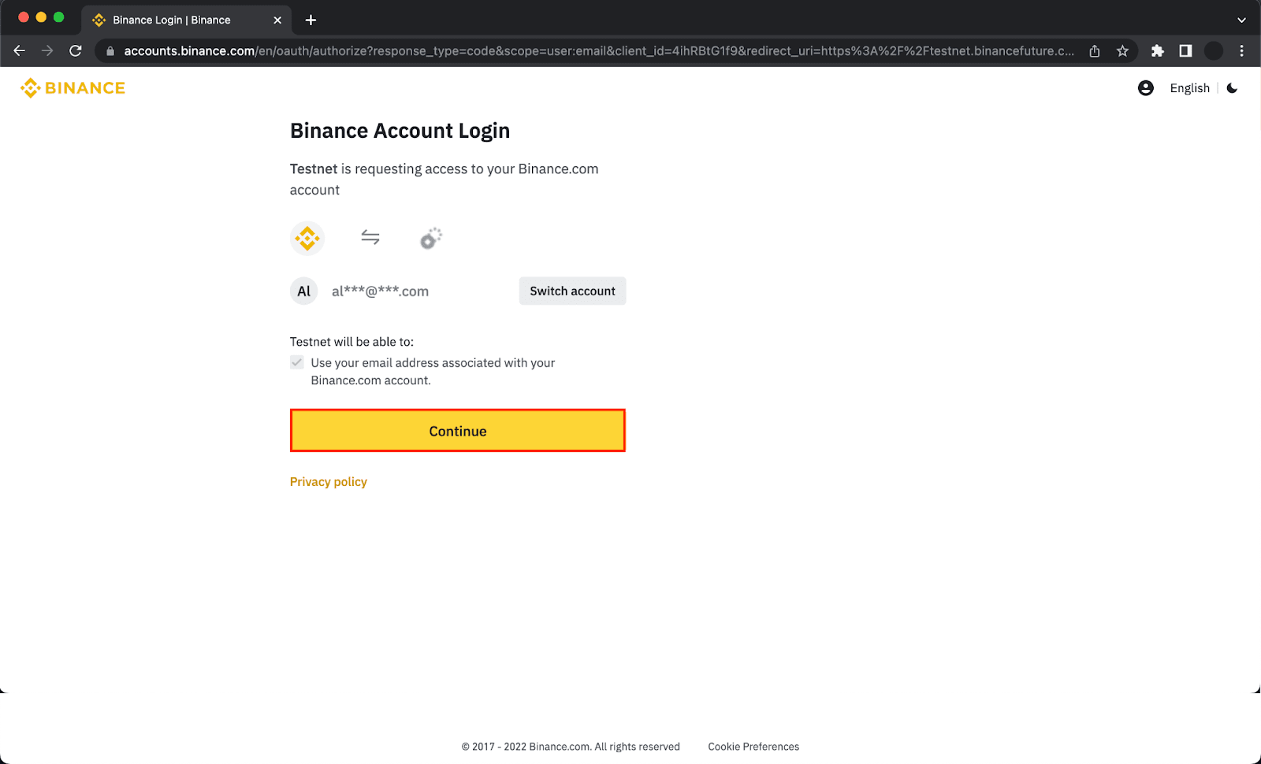Open the English language selector
This screenshot has width=1261, height=764.
point(1189,88)
